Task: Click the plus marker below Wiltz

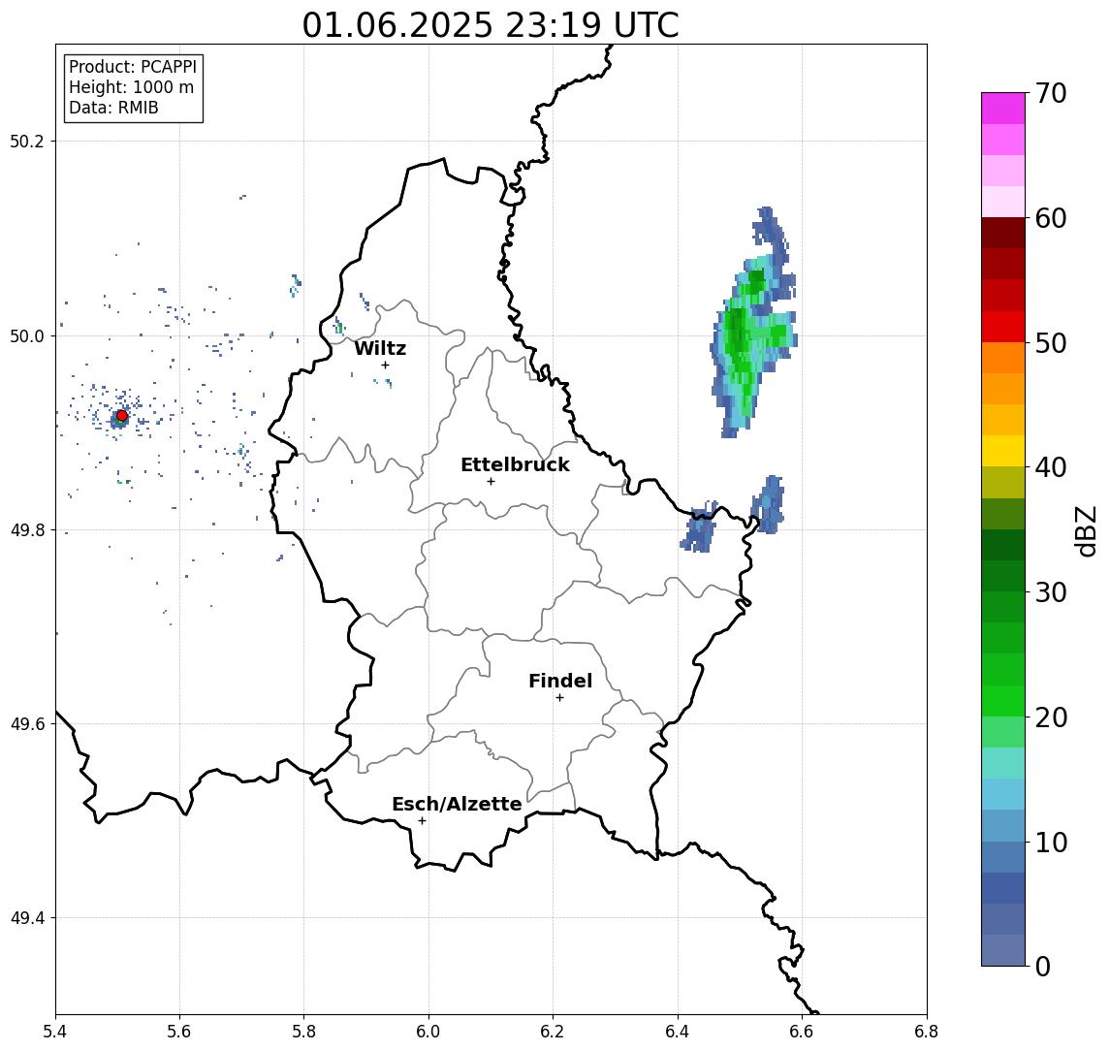Action: [385, 365]
